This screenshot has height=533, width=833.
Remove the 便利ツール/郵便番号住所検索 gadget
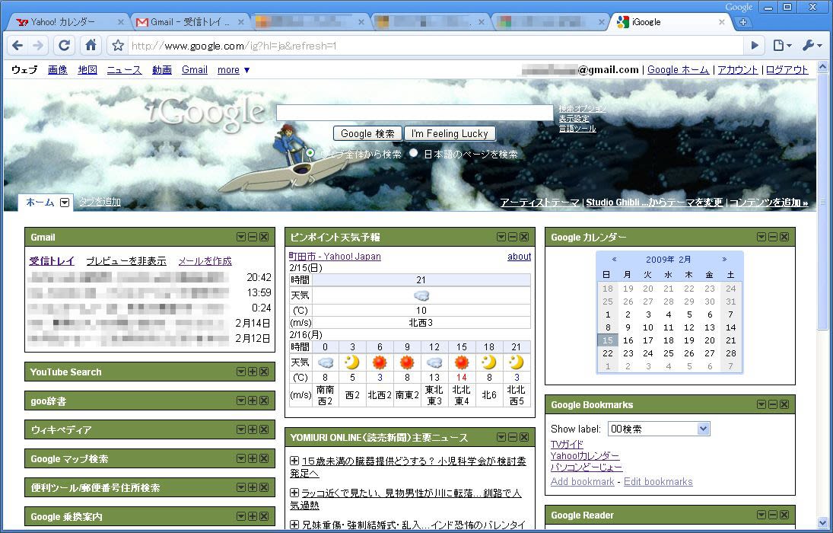tap(263, 487)
